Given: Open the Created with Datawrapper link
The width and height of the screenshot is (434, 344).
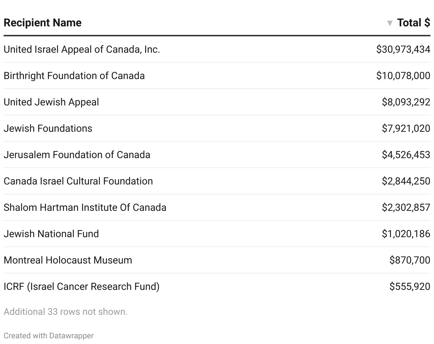Looking at the screenshot, I should pyautogui.click(x=49, y=335).
